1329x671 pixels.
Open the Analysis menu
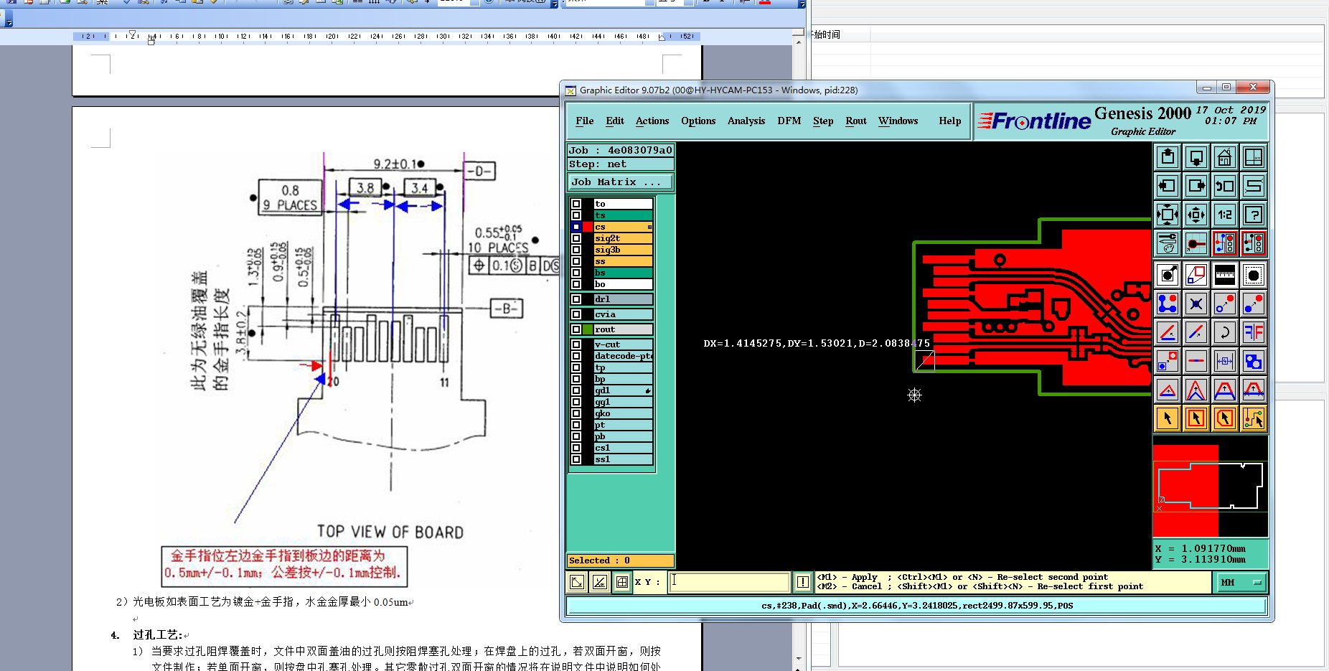pyautogui.click(x=746, y=121)
